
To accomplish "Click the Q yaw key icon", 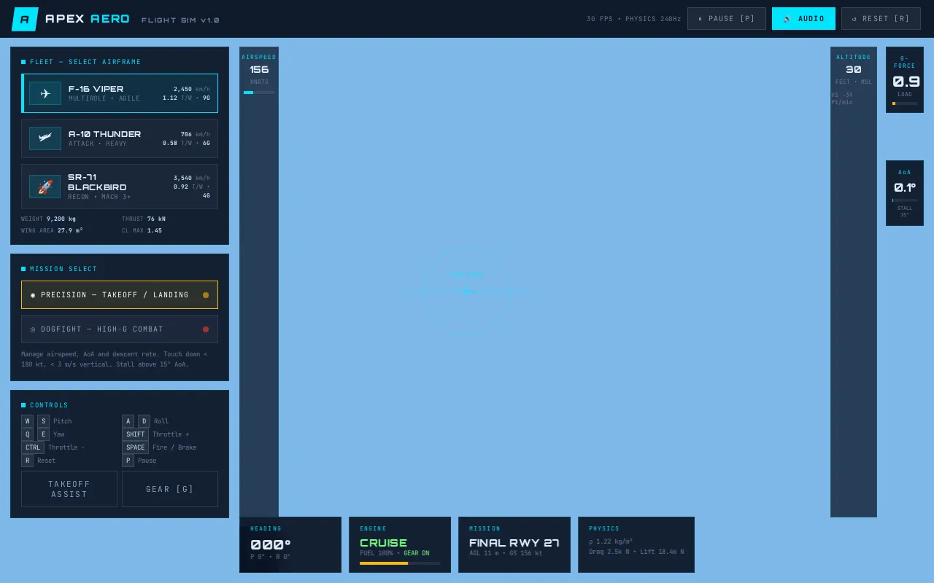I will [x=27, y=434].
